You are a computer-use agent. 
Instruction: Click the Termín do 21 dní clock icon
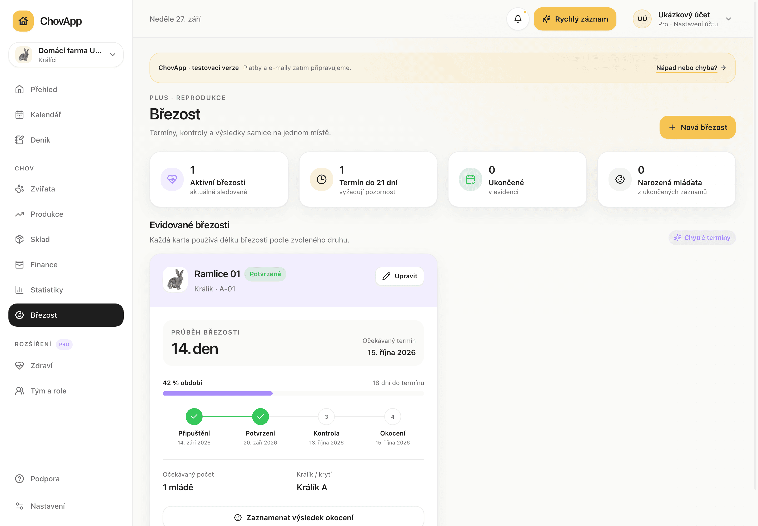tap(321, 179)
